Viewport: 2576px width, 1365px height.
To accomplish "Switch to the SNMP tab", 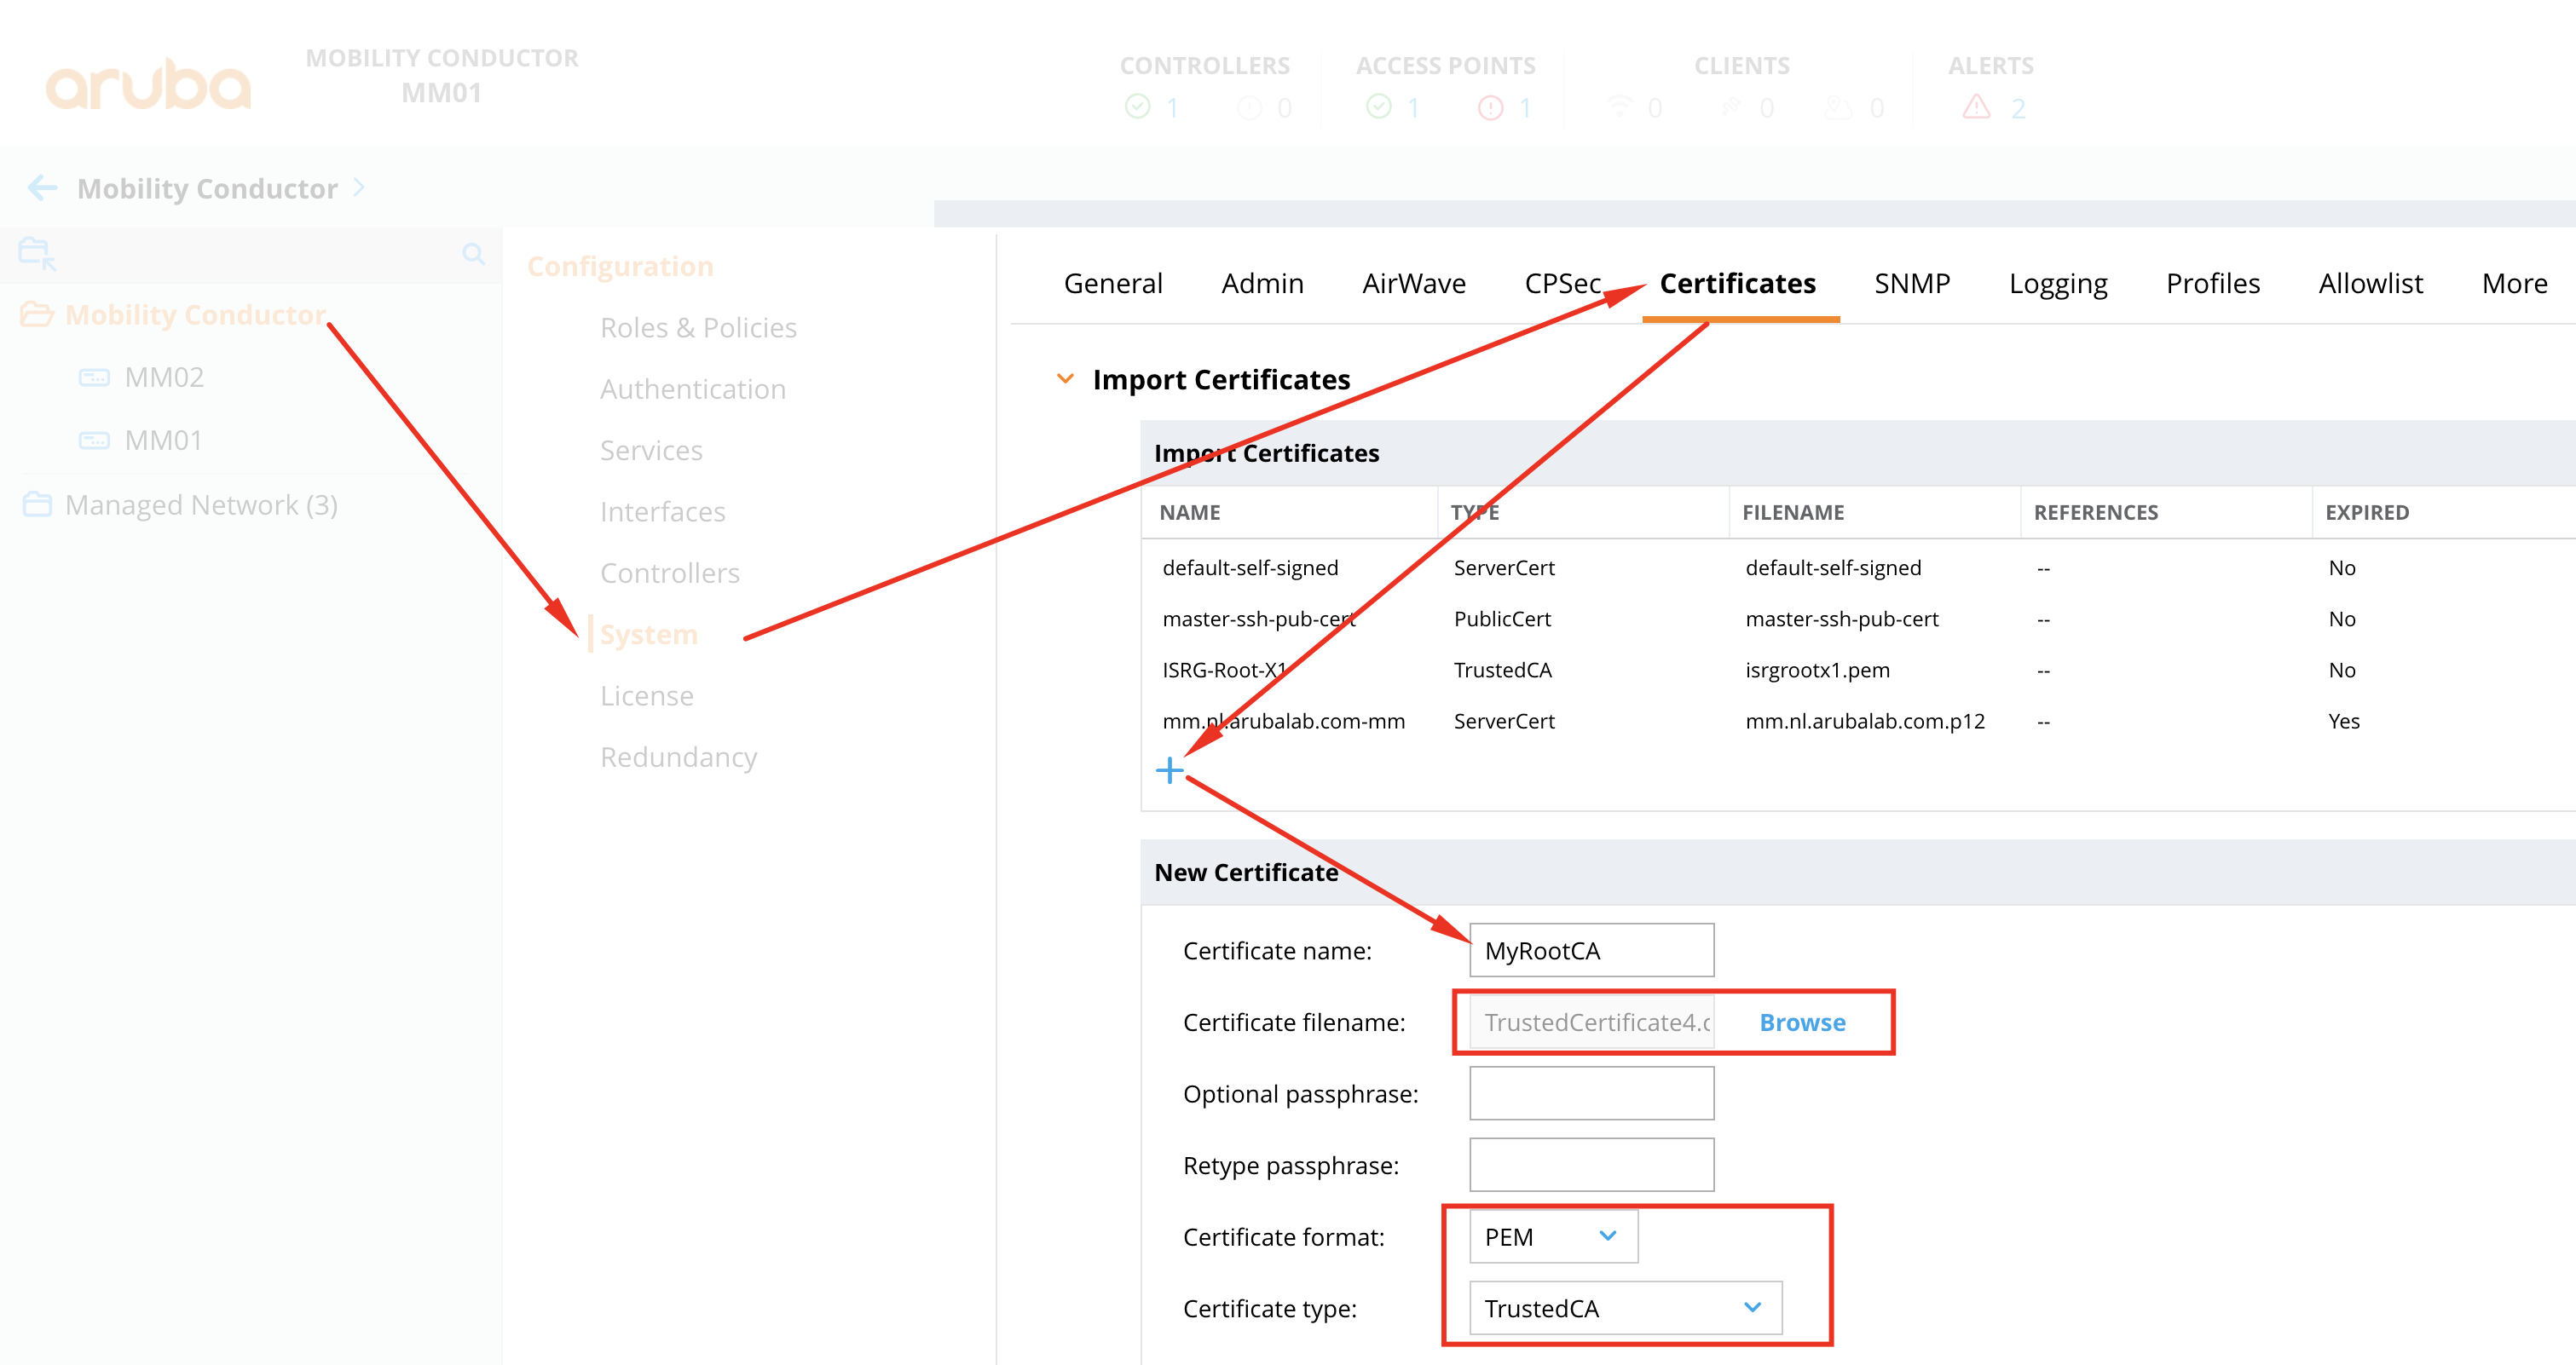I will point(1911,284).
